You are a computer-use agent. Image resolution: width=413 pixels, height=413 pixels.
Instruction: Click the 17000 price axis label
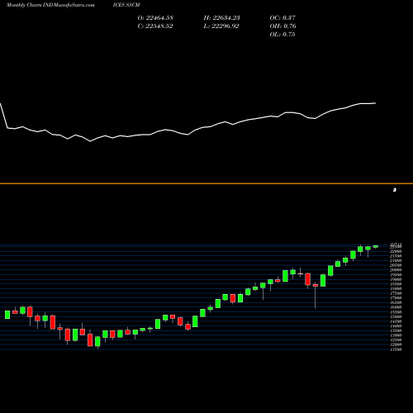pyautogui.click(x=396, y=298)
